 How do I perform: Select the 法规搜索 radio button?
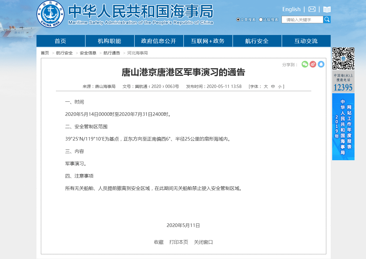coord(261,19)
